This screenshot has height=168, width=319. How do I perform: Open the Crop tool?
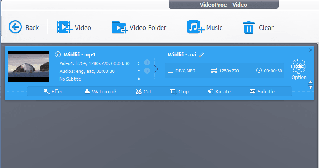[x=180, y=91]
